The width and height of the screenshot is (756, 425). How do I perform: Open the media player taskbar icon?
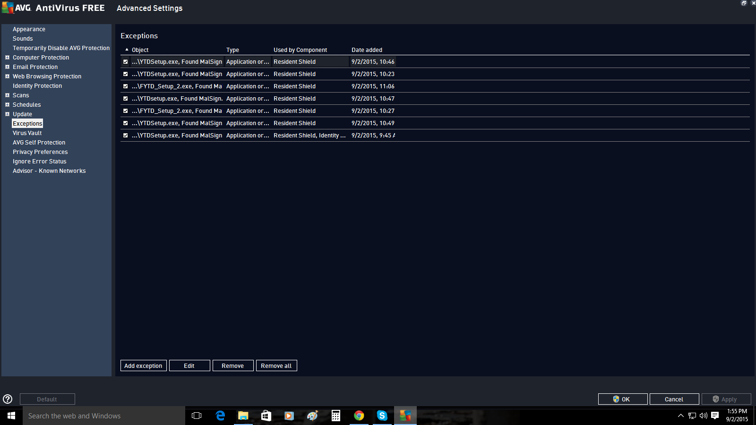(x=289, y=416)
